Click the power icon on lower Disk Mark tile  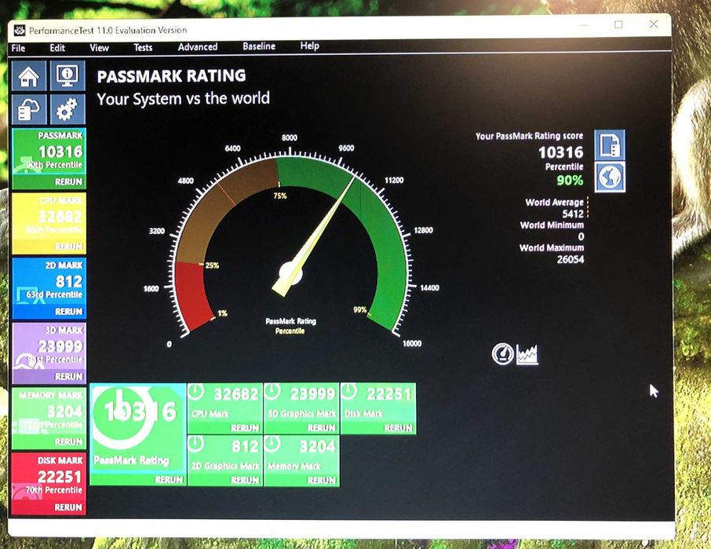[348, 392]
